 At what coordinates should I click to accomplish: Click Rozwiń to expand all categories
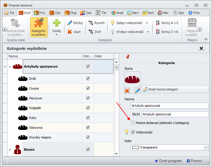coord(96,23)
